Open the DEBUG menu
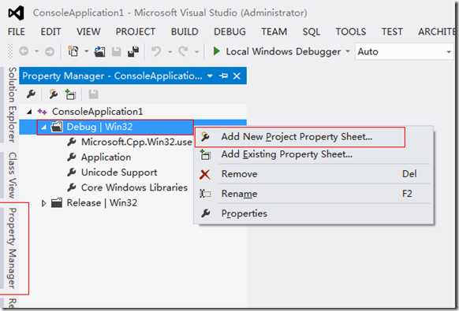The image size is (459, 311). 229,31
